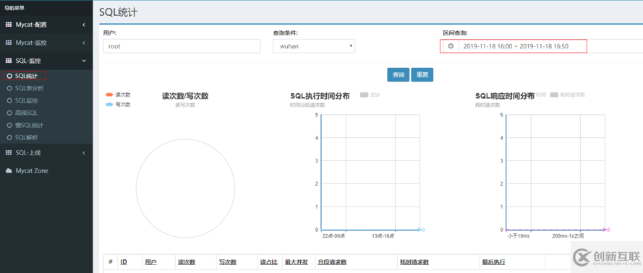Open the SQL表分析 menu item
The width and height of the screenshot is (643, 273).
pos(29,88)
